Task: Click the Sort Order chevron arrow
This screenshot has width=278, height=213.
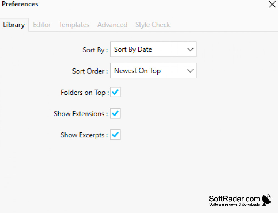Action: click(190, 71)
